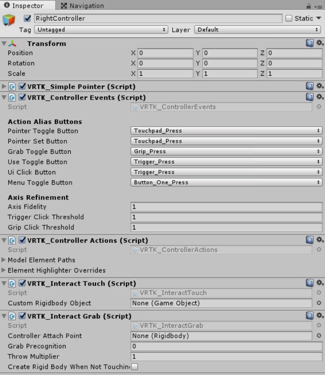Click the RightController name field

(x=158, y=18)
